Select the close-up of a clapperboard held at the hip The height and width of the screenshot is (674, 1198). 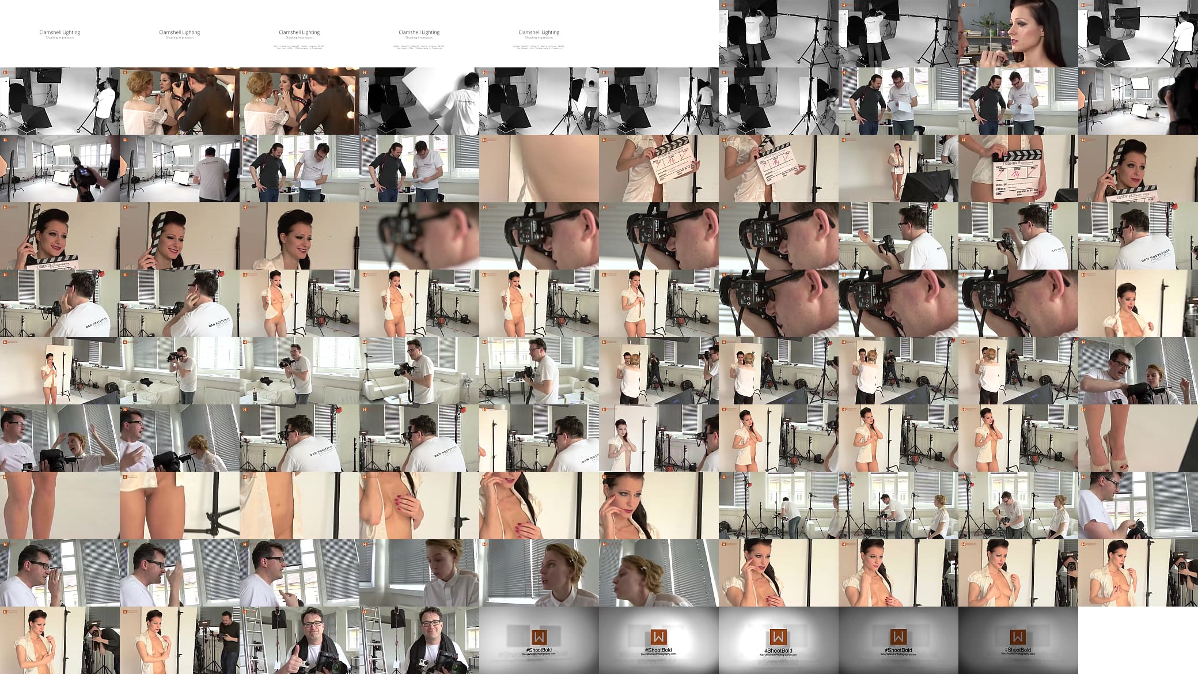pyautogui.click(x=1018, y=168)
